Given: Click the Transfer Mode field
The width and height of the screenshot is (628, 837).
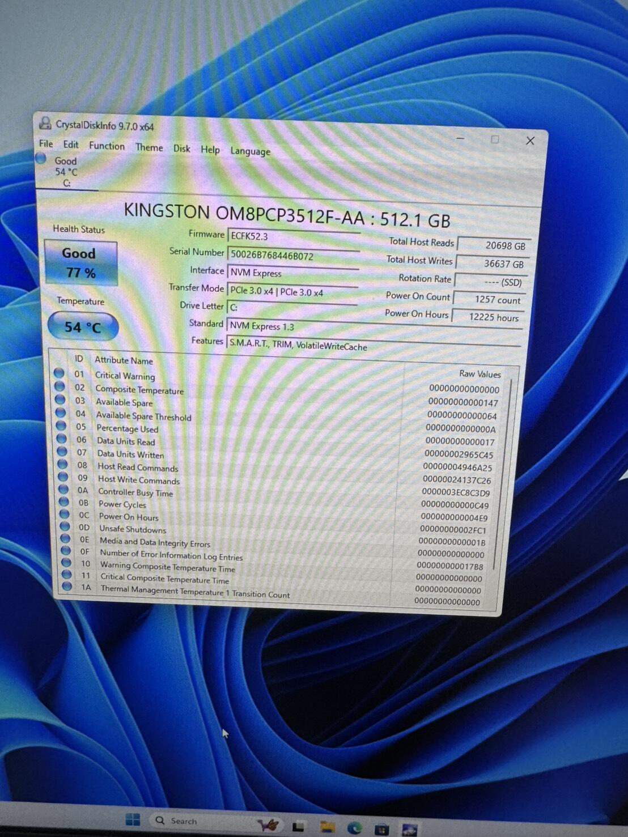Looking at the screenshot, I should coord(293,291).
